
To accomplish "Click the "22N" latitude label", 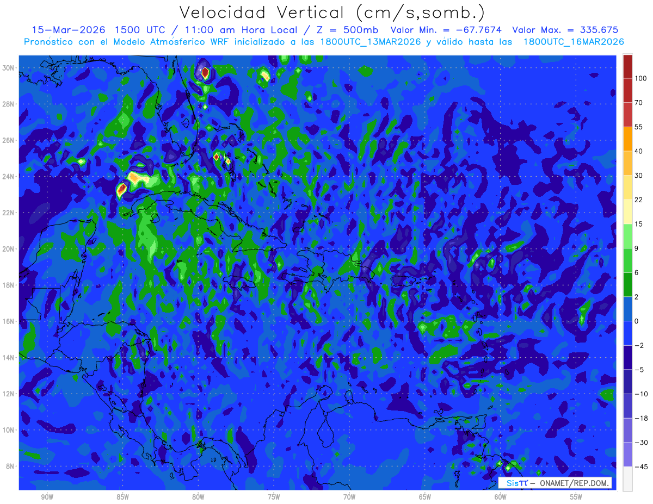I will [9, 213].
